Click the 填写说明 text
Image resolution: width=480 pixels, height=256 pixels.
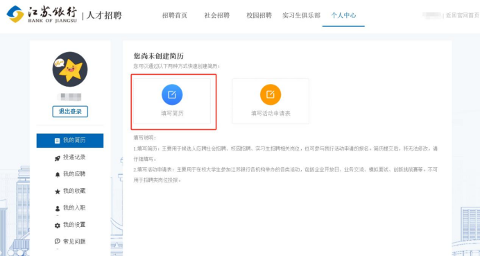point(145,138)
